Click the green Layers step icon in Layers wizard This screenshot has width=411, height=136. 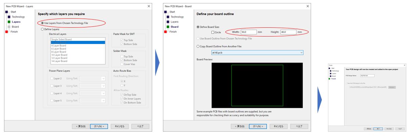tap(9, 22)
